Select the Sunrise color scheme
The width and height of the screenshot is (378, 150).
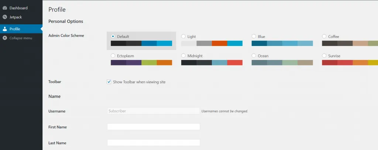tap(324, 56)
